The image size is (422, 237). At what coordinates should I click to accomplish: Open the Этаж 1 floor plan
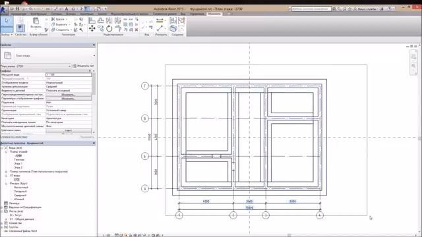coord(18,163)
